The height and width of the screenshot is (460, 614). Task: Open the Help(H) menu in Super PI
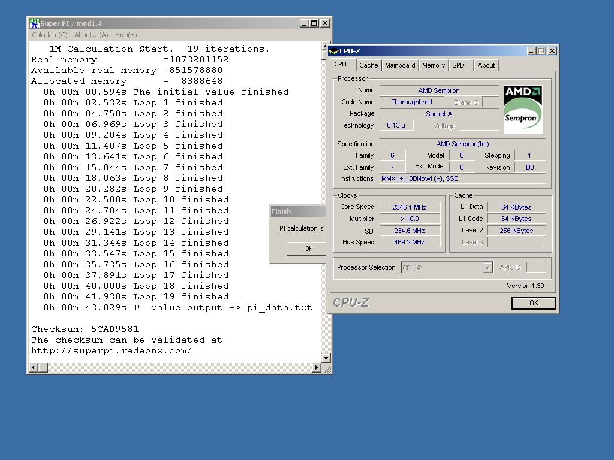point(126,35)
